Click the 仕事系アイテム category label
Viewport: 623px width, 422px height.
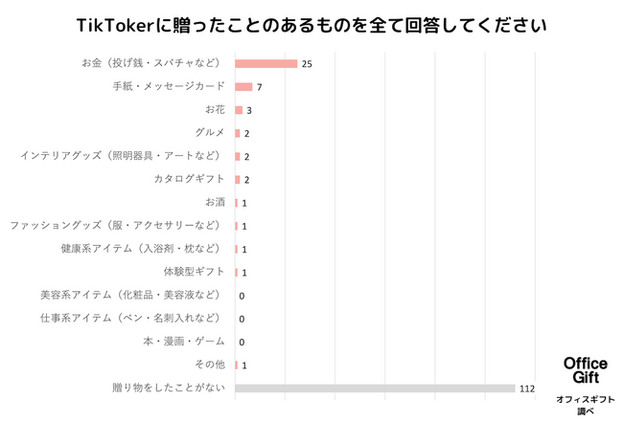tap(130, 318)
